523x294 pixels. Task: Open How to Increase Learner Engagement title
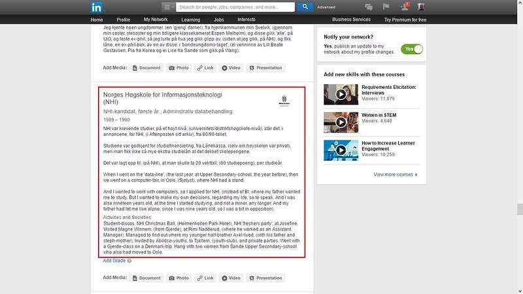(x=388, y=146)
